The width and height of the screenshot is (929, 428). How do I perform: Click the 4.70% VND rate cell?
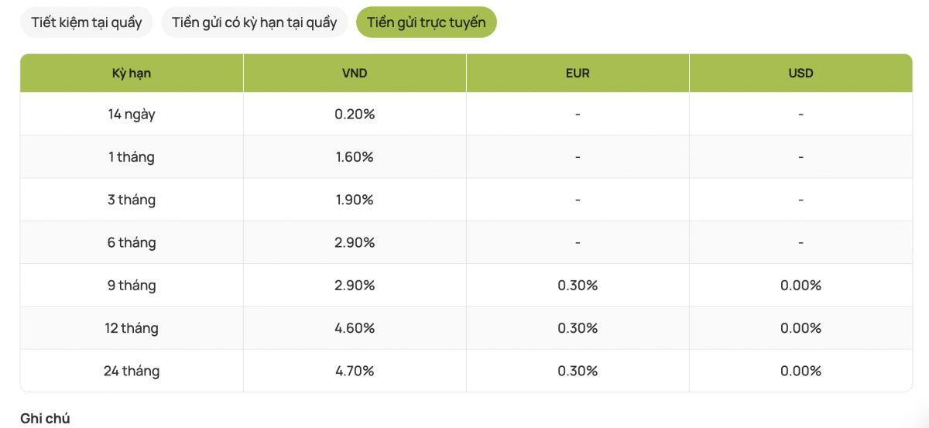click(355, 371)
